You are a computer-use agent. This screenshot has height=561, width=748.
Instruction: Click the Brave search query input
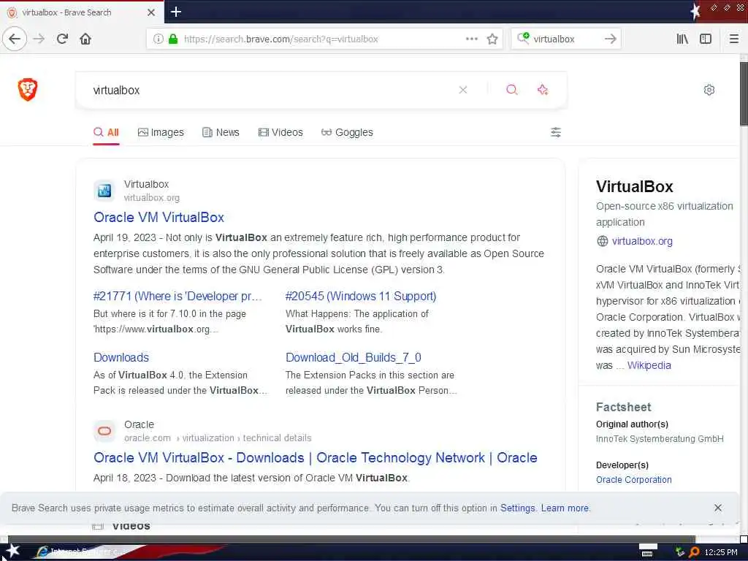(x=272, y=90)
